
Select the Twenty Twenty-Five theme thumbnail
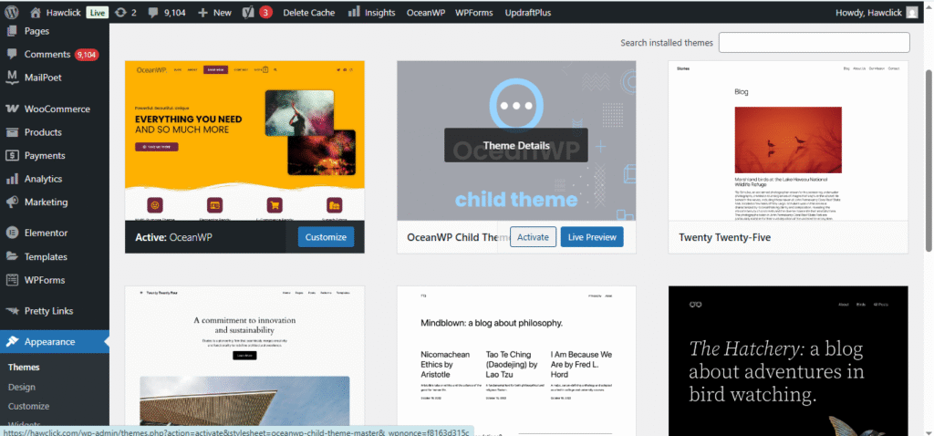(x=788, y=140)
